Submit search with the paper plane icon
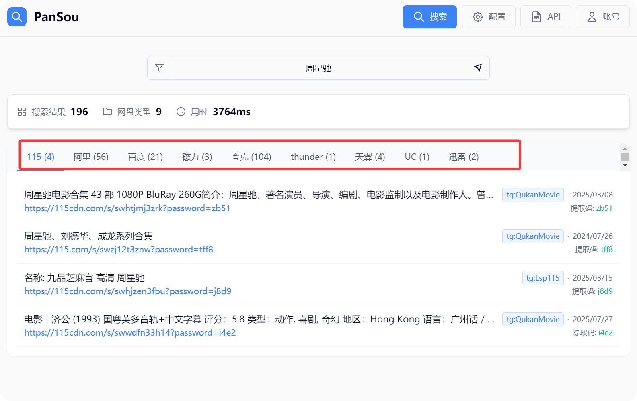 pyautogui.click(x=478, y=68)
